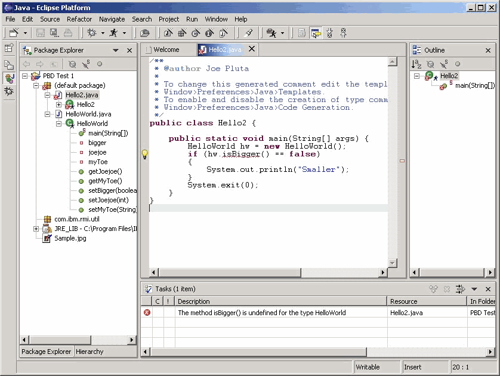Open the Debug dropdown arrow
The height and width of the screenshot is (376, 500).
click(x=103, y=33)
